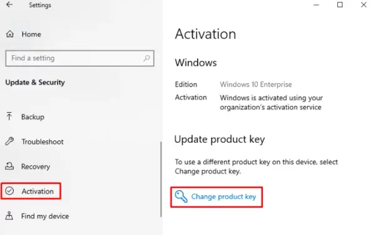Click the Troubleshoot wrench icon
The height and width of the screenshot is (235, 373).
pyautogui.click(x=9, y=141)
